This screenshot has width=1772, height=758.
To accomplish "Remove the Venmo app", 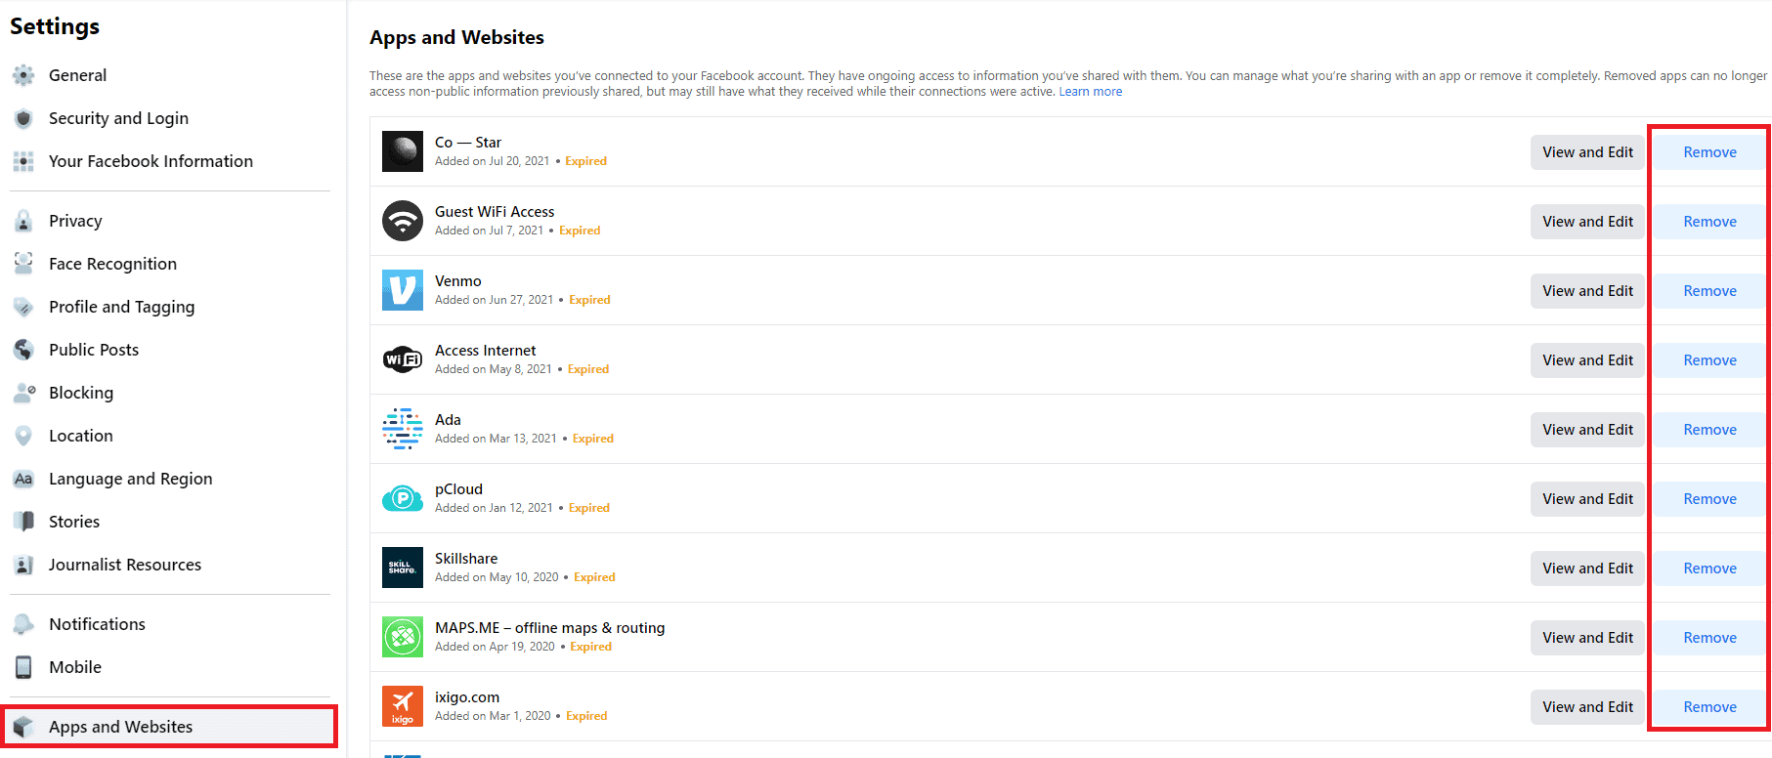I will 1709,291.
